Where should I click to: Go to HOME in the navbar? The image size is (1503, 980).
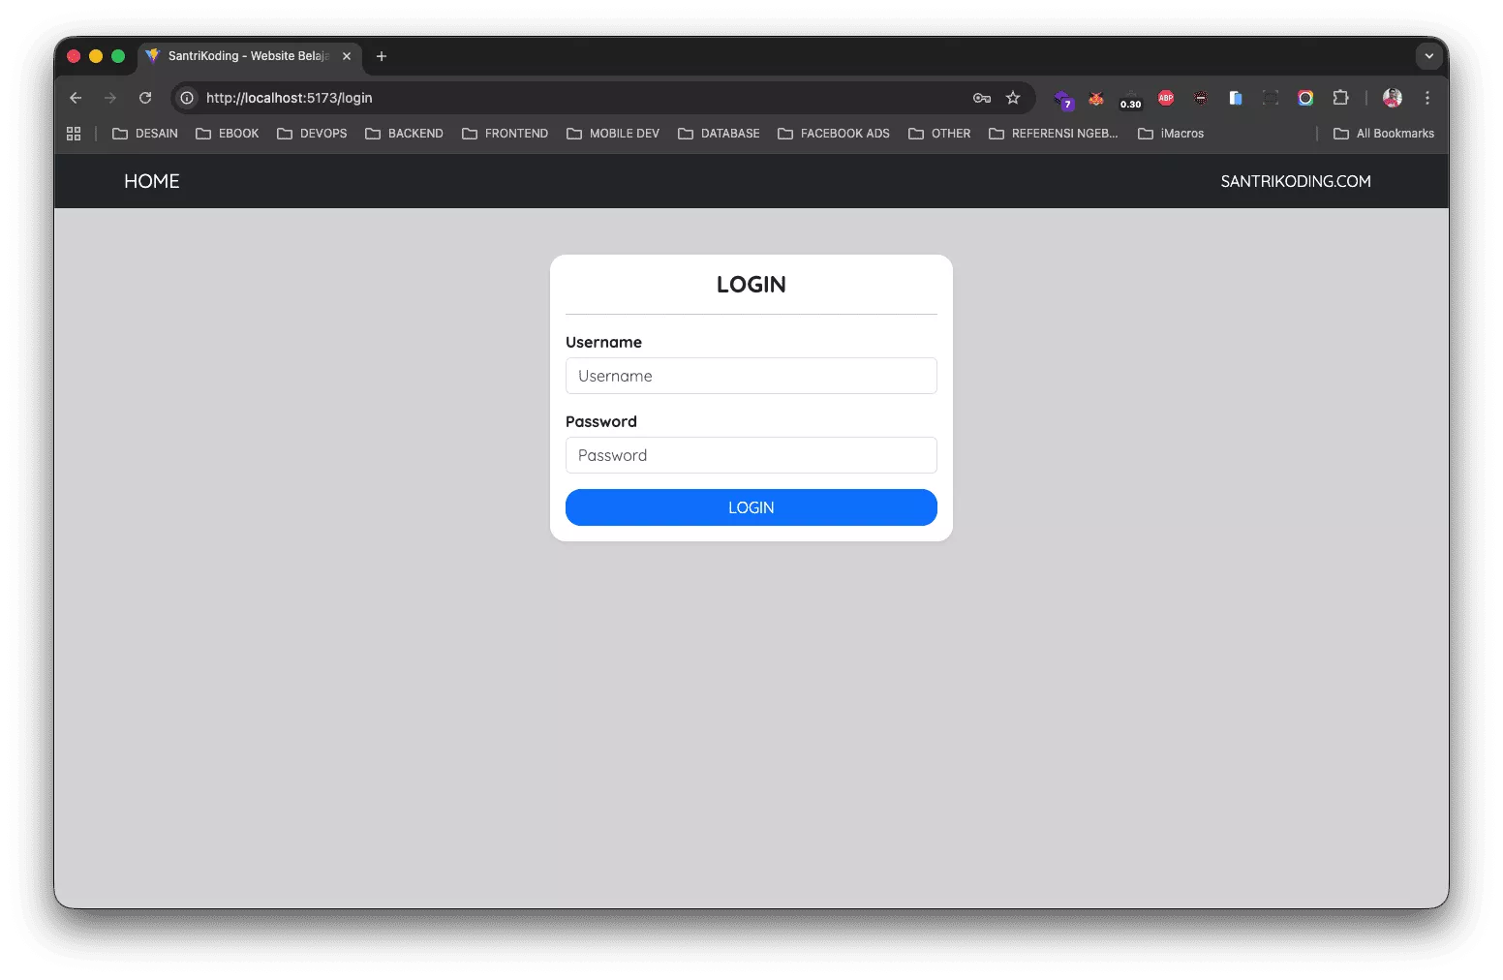pyautogui.click(x=152, y=181)
